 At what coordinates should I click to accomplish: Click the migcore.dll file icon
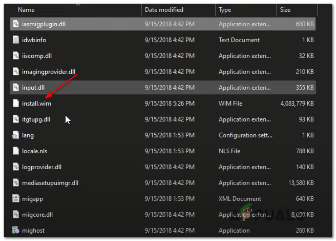coord(16,214)
